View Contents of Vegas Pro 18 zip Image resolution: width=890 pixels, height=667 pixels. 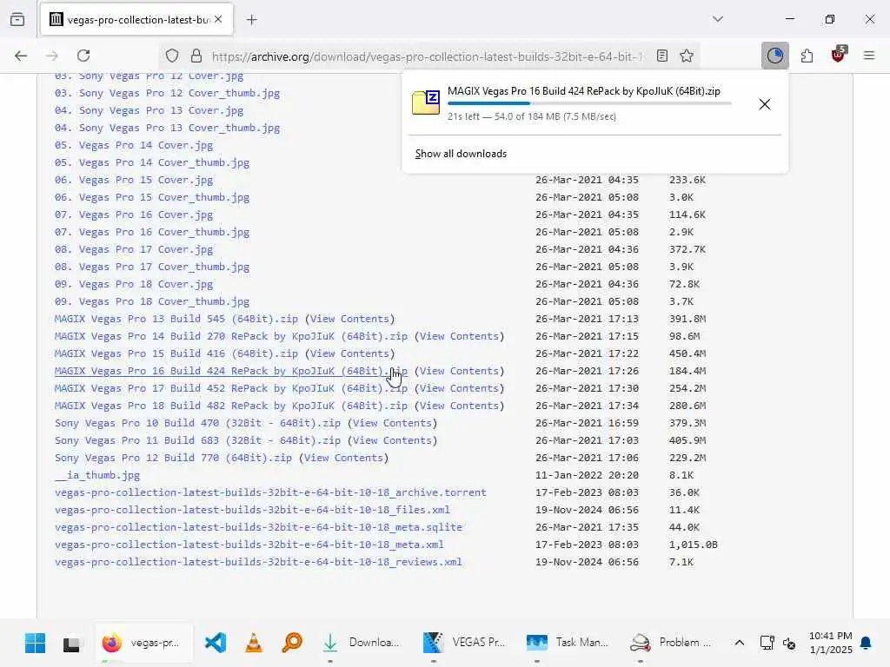click(459, 406)
